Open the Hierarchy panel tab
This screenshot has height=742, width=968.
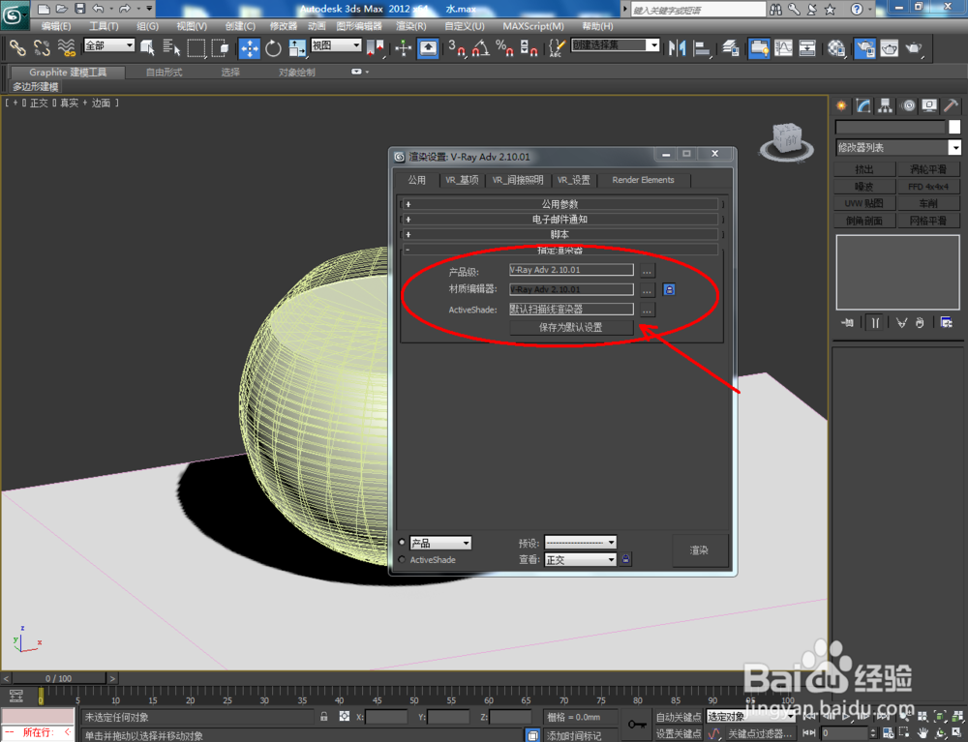pyautogui.click(x=886, y=106)
